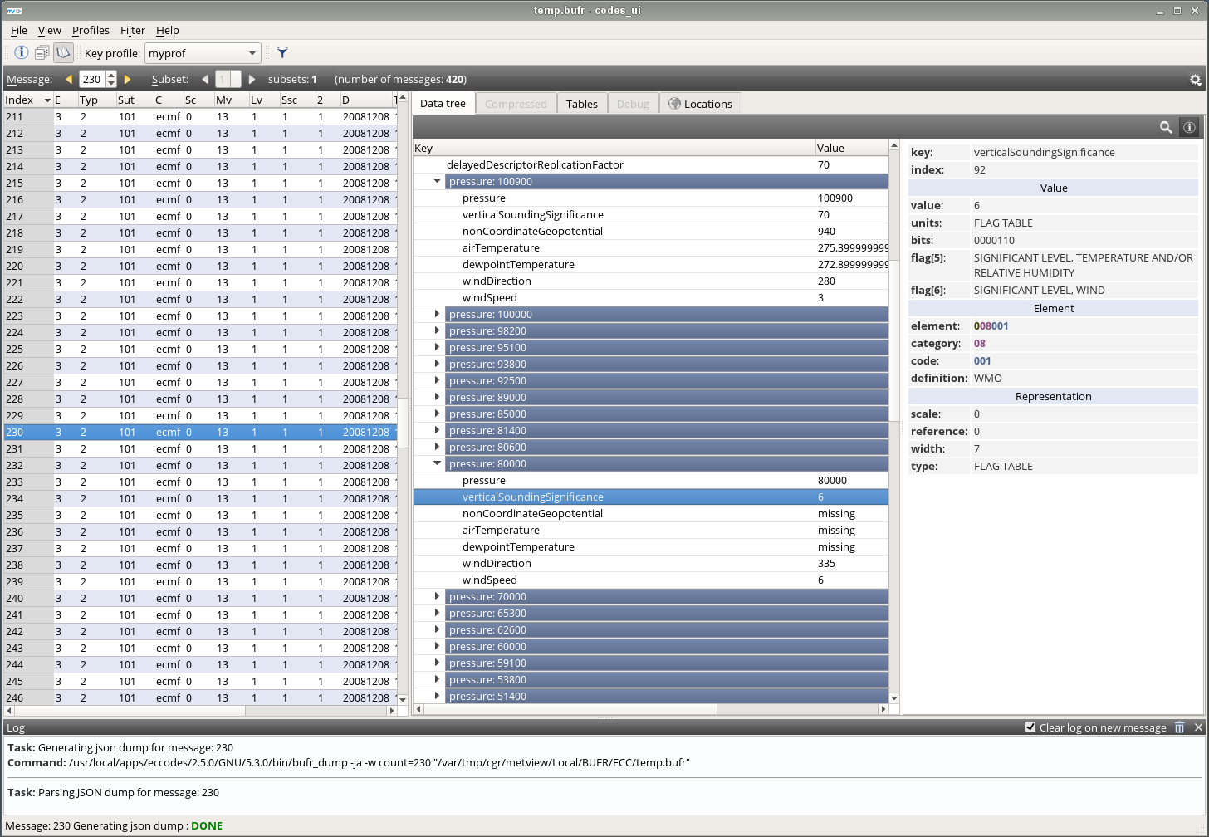The image size is (1209, 837).
Task: Sort by the Index column header
Action: pyautogui.click(x=27, y=100)
